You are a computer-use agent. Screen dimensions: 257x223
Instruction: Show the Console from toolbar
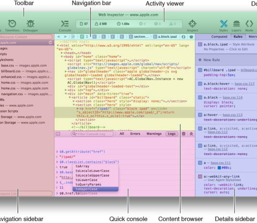pos(65,26)
